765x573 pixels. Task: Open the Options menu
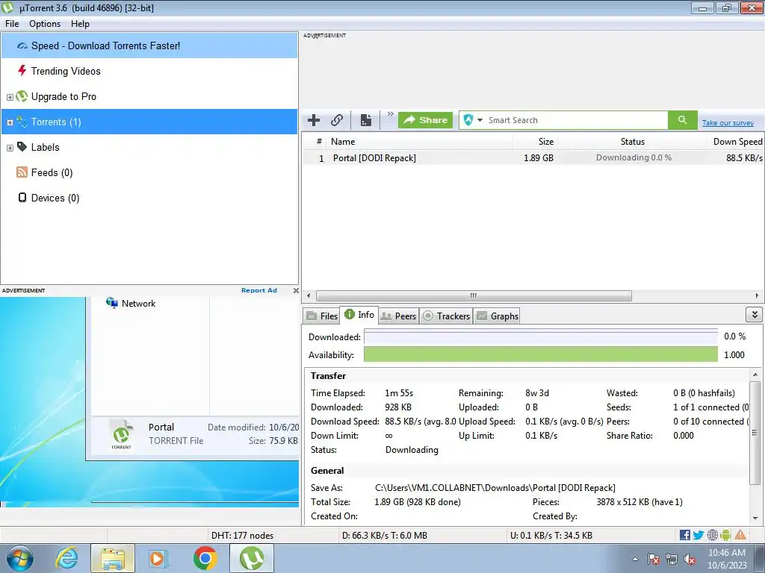tap(45, 24)
